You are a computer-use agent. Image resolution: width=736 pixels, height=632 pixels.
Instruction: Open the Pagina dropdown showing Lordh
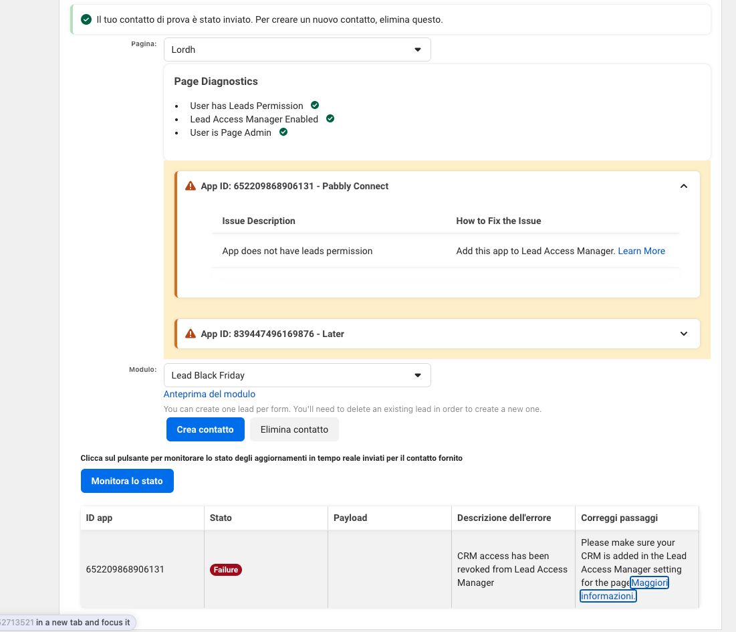coord(297,49)
